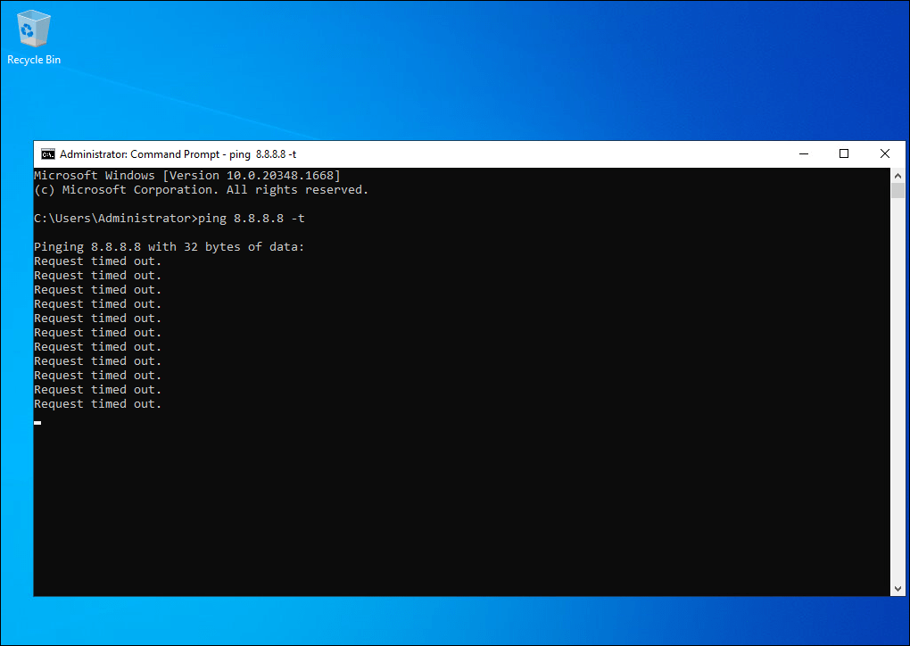
Task: Click the vertical scrollbar thumb
Action: click(x=898, y=191)
